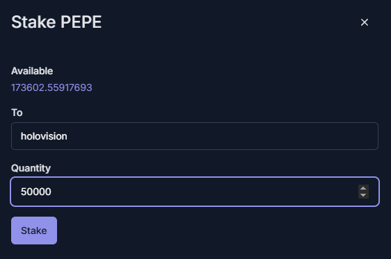Place cursor in the holovision text

tap(44, 136)
